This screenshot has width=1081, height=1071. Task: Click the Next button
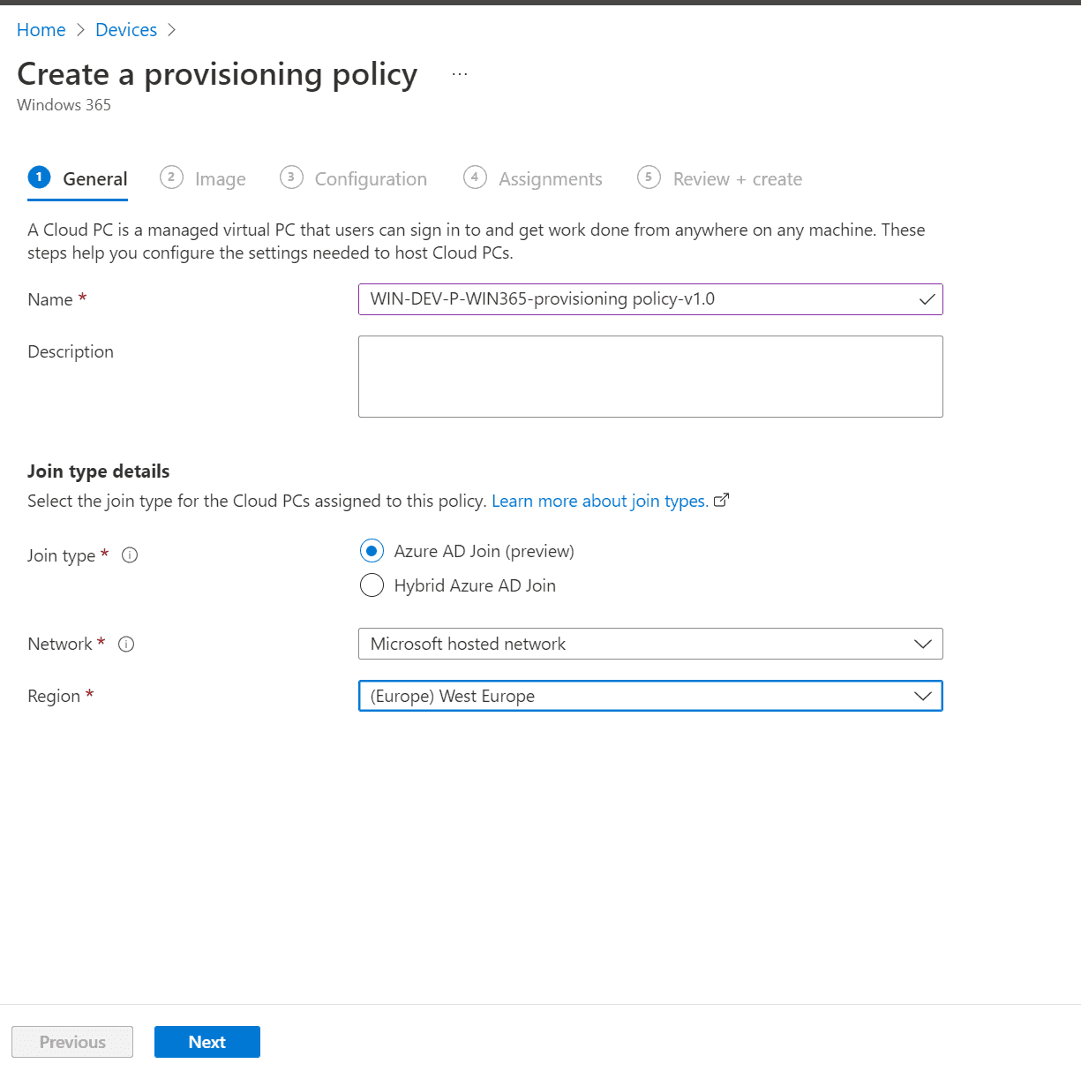[x=206, y=1042]
